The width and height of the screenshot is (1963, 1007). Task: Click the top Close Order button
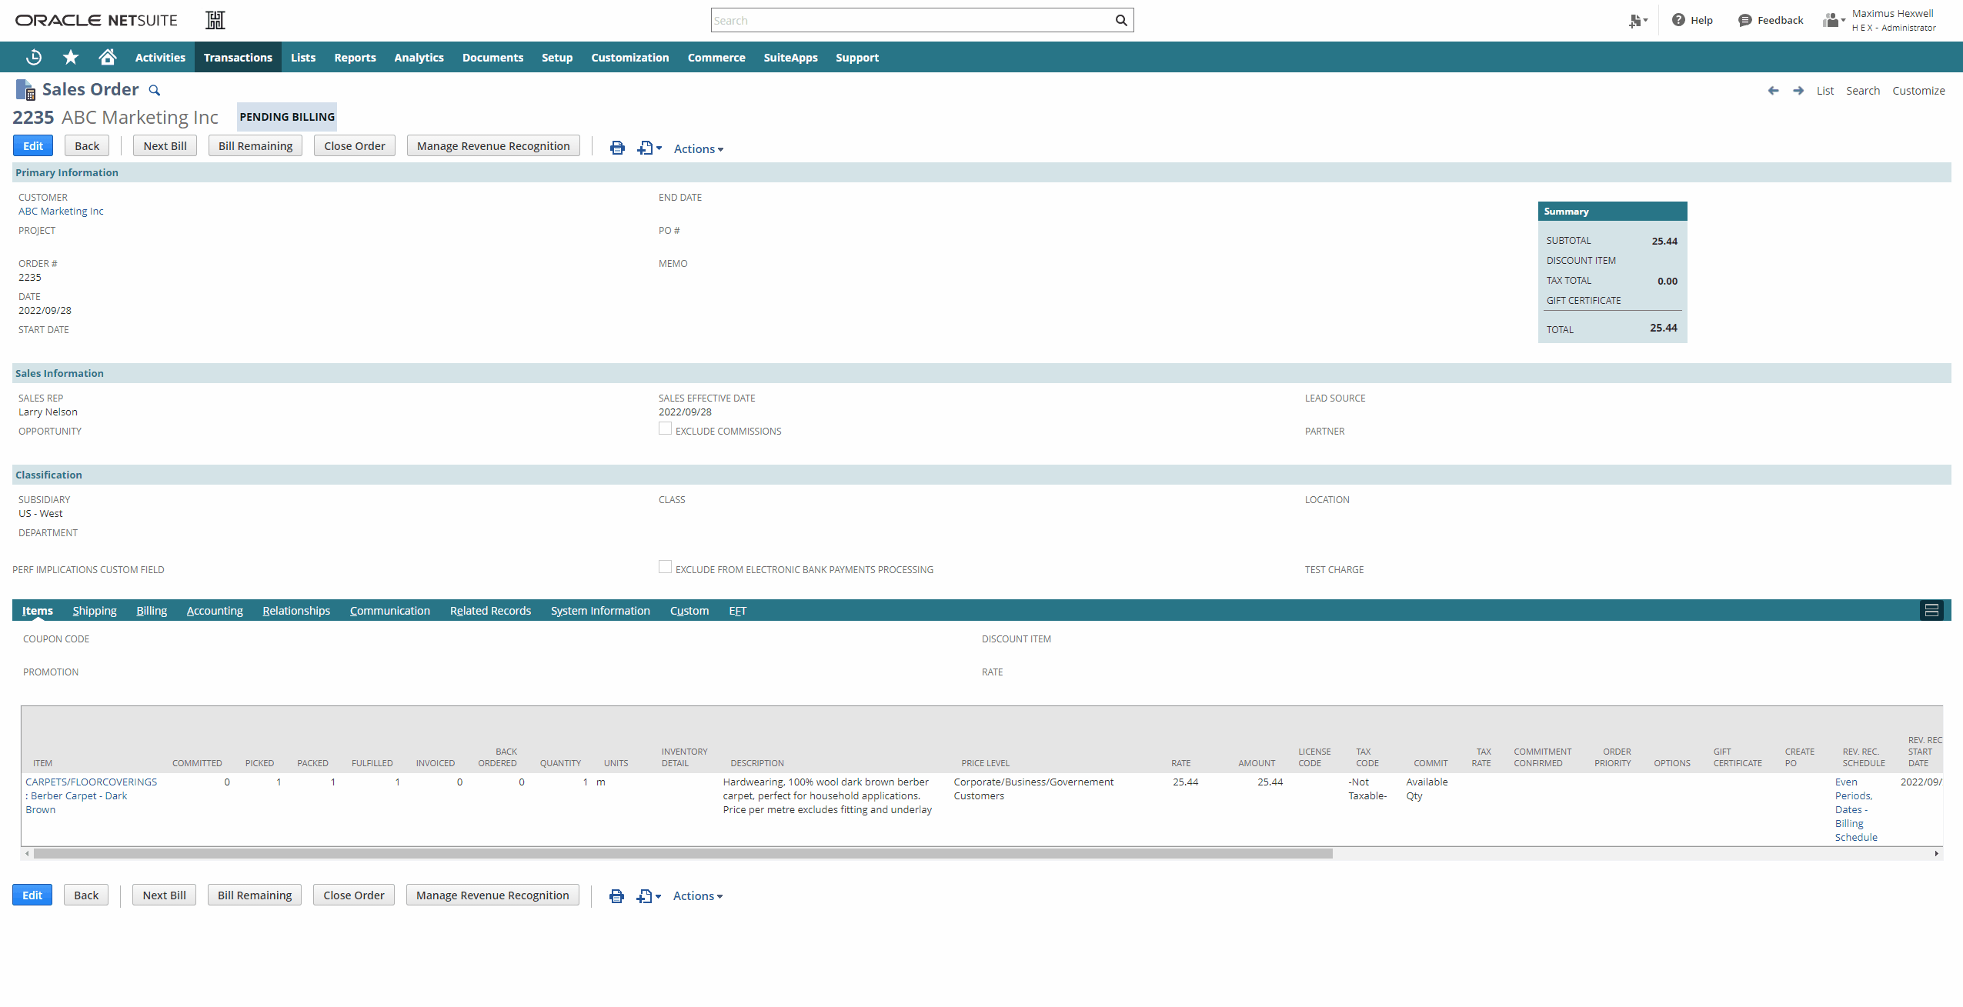(355, 145)
